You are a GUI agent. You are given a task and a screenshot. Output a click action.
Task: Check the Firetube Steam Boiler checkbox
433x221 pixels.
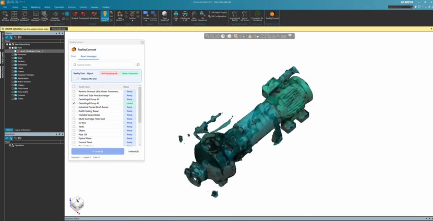pos(74,115)
